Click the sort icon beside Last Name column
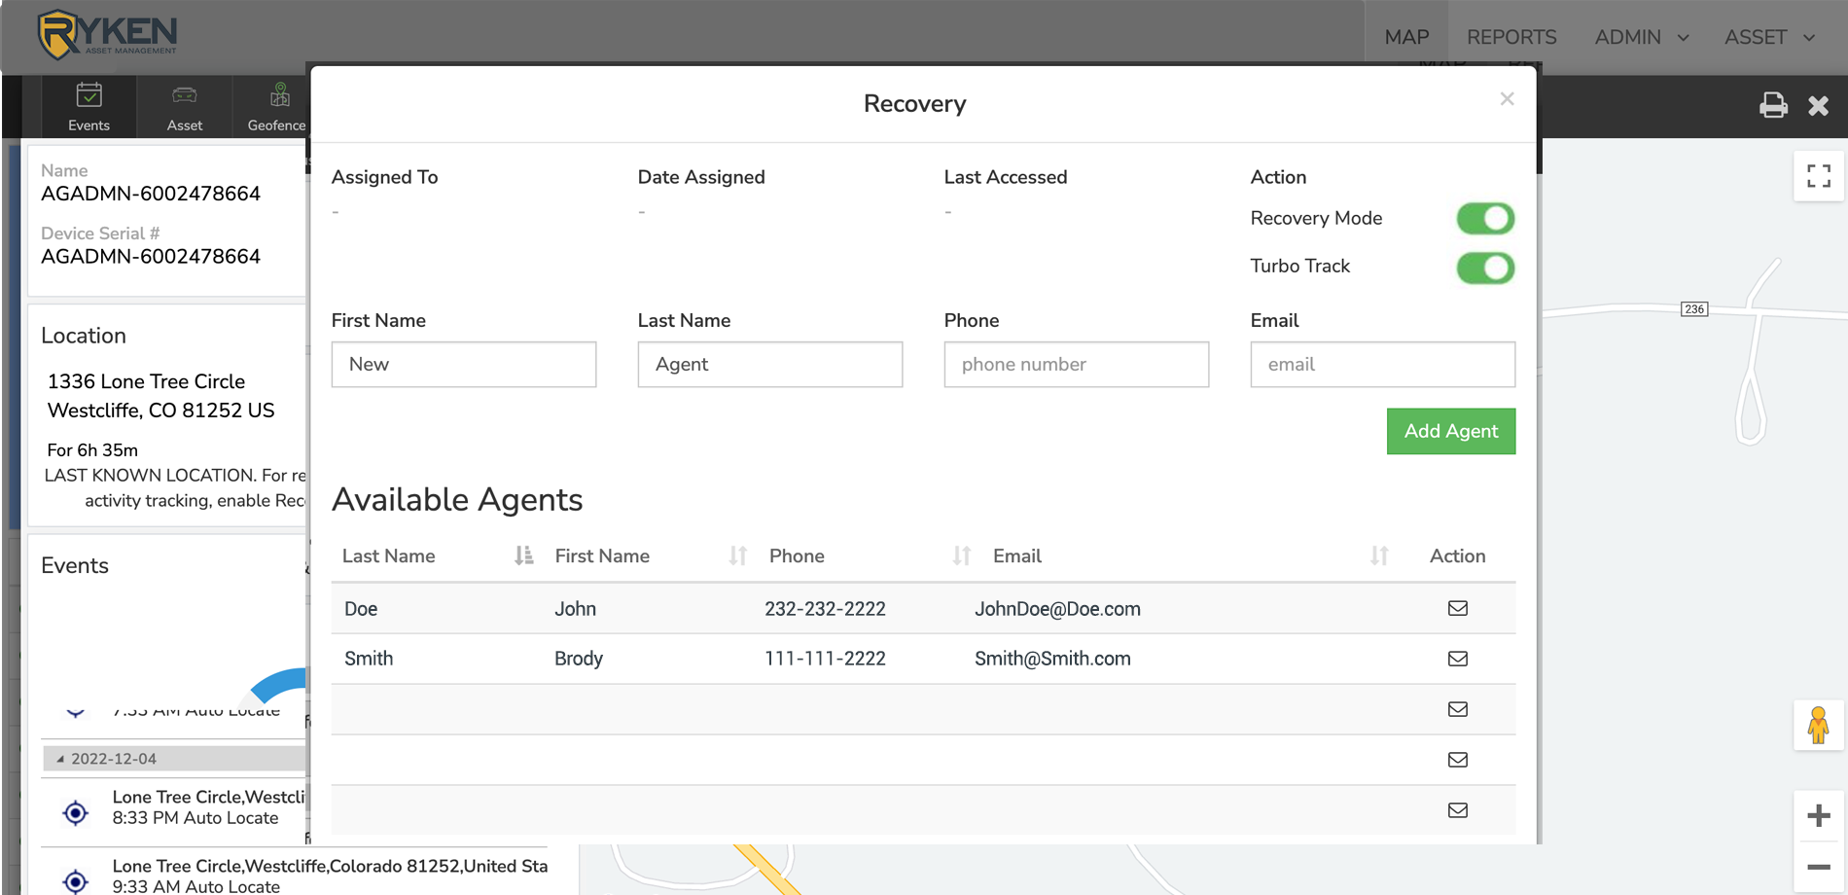 tap(523, 555)
